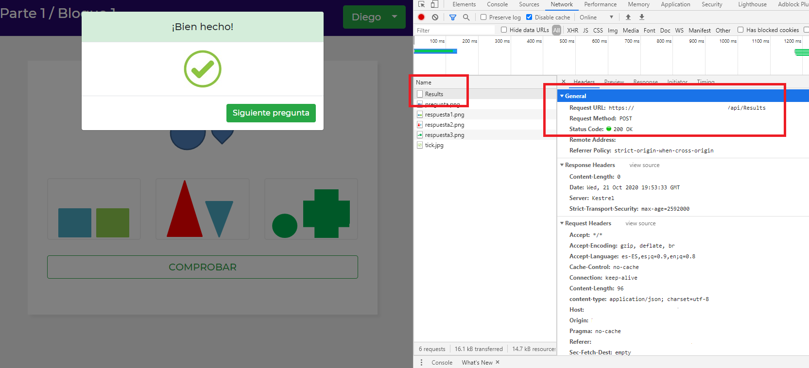Image resolution: width=809 pixels, height=368 pixels.
Task: Choose the red and blue triangles answer
Action: pyautogui.click(x=202, y=209)
